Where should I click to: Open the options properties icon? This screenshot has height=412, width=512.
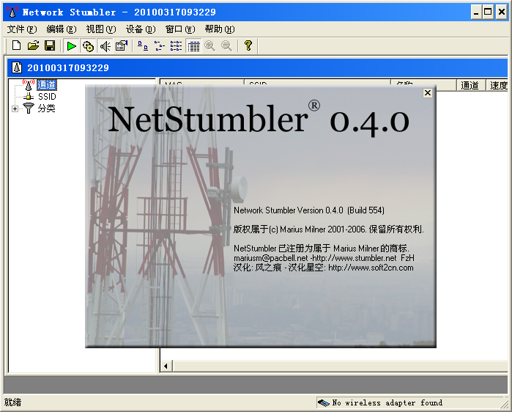122,46
